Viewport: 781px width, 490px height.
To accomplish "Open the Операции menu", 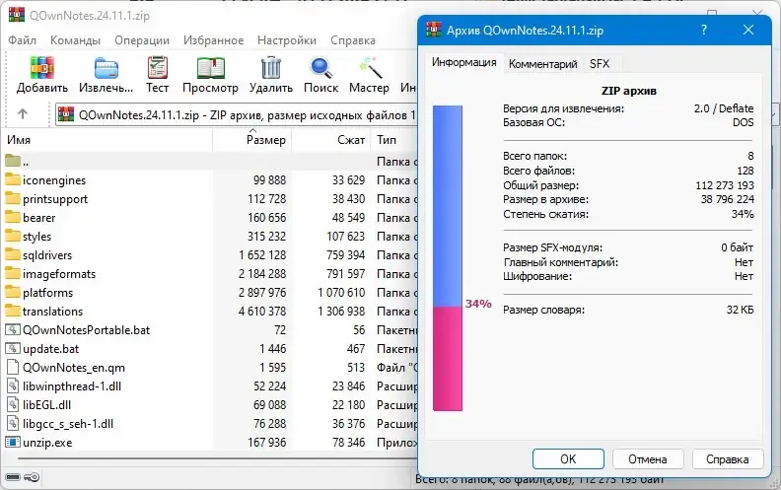I will coord(142,40).
